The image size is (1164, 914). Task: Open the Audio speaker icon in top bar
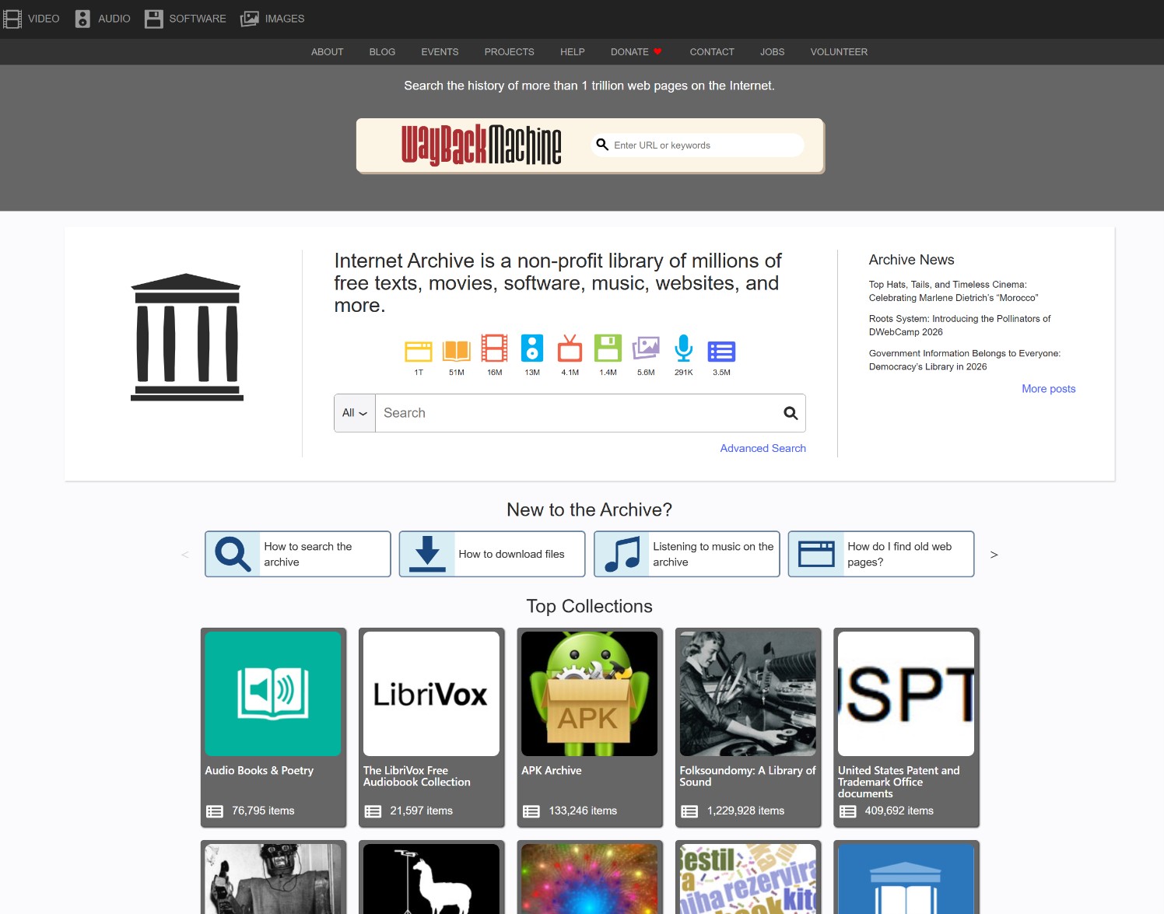point(82,19)
